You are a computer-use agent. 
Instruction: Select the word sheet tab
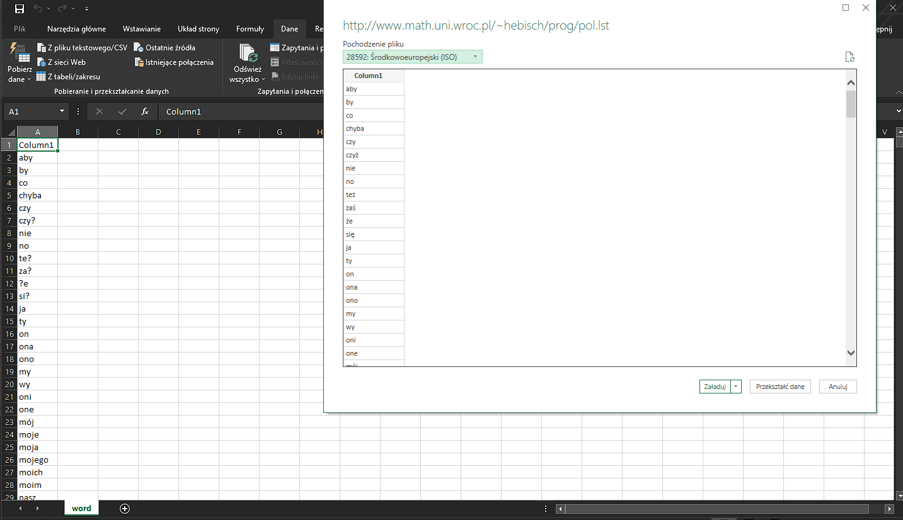[x=81, y=508]
